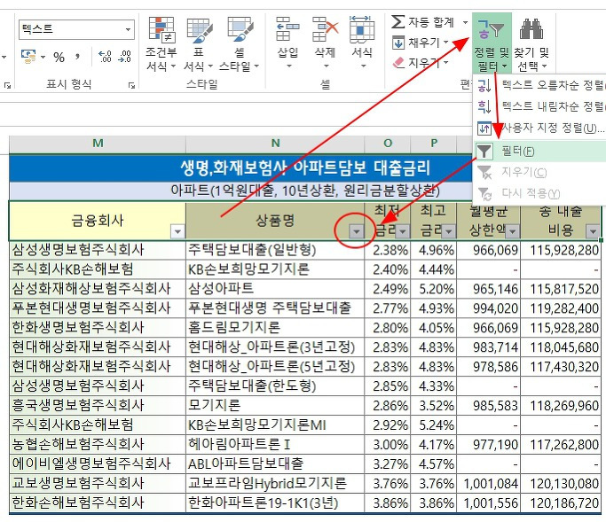This screenshot has width=606, height=522.
Task: Select the 금융회사 header cell
Action: click(98, 221)
